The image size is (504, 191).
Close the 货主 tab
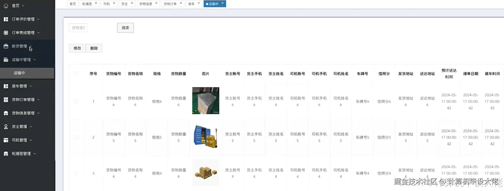(132, 3)
